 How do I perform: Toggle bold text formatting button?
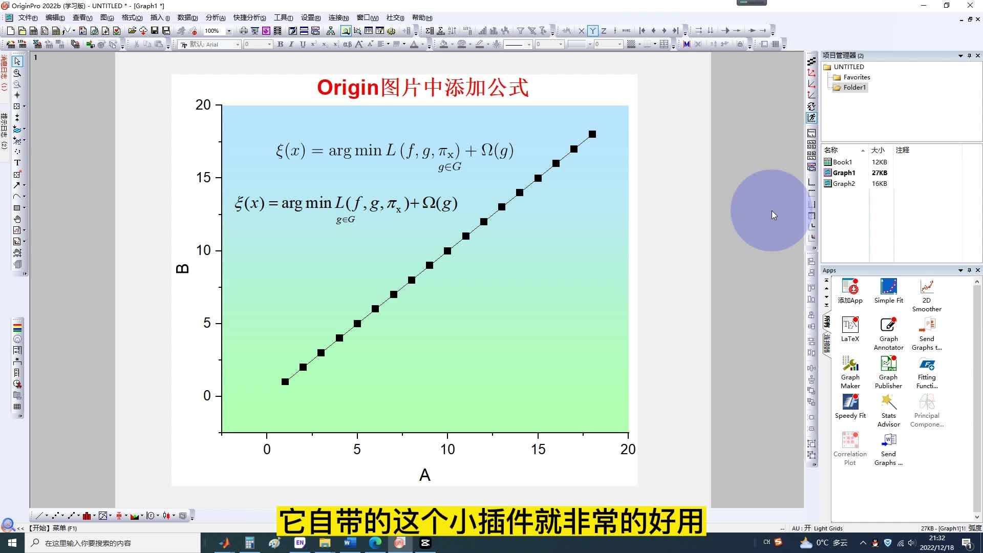[x=280, y=44]
